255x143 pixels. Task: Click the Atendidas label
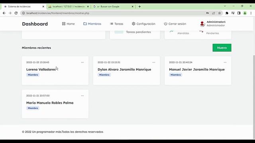[x=183, y=33]
